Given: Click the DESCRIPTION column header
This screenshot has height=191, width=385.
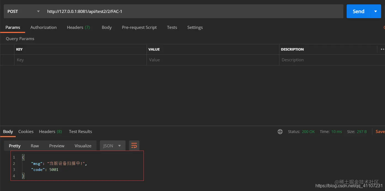Looking at the screenshot, I should [292, 49].
